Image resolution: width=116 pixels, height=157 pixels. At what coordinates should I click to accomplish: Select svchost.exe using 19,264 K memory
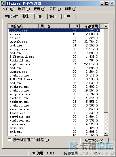pyautogui.click(x=54, y=90)
